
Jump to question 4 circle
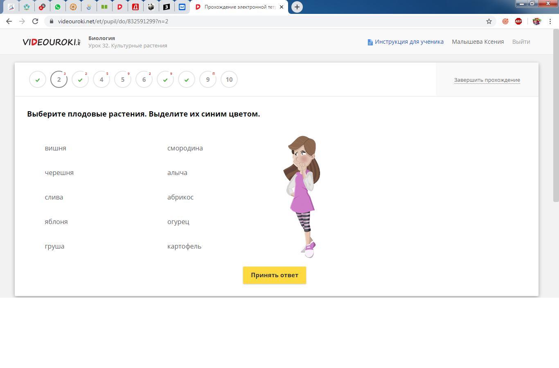pyautogui.click(x=101, y=80)
